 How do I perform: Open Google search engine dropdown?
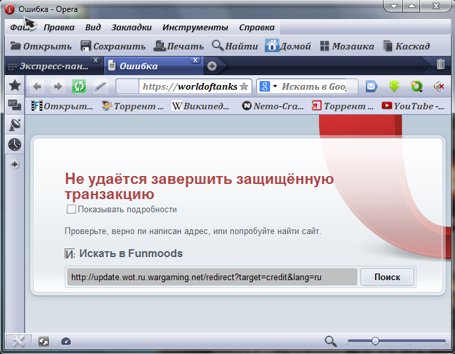click(x=275, y=86)
